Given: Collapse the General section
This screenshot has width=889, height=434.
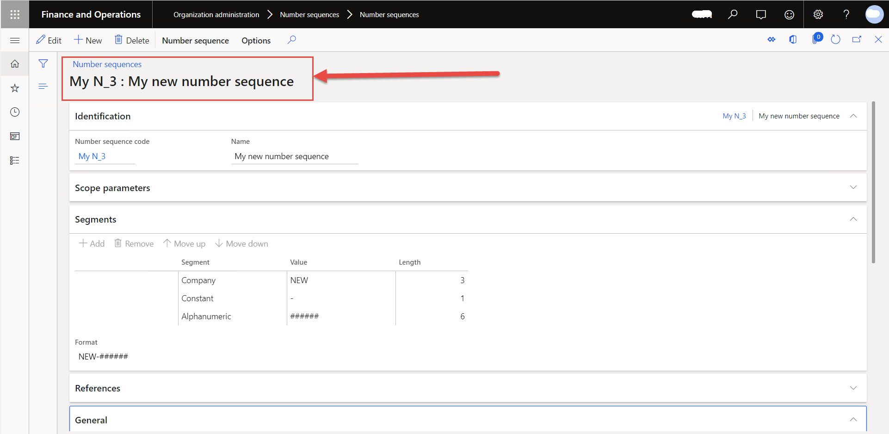Looking at the screenshot, I should pyautogui.click(x=853, y=420).
